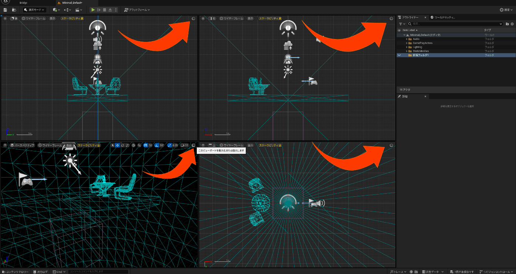Click スケーラビリティ:高 in the back-view viewport
Image resolution: width=516 pixels, height=274 pixels.
(73, 18)
